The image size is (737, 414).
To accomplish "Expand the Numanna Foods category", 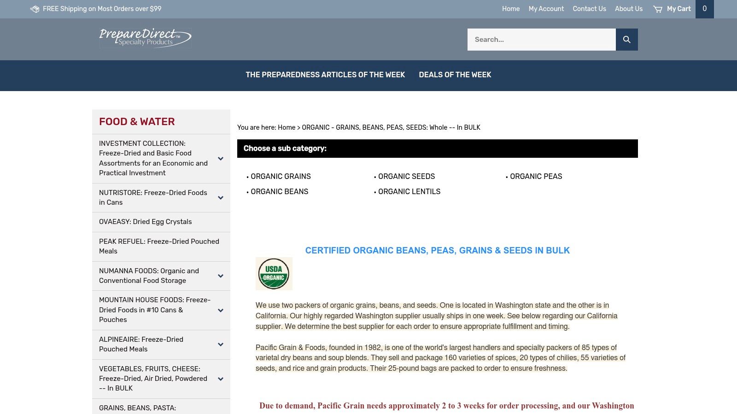I will (x=221, y=276).
